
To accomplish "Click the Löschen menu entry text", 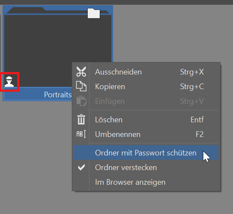I will tap(109, 120).
